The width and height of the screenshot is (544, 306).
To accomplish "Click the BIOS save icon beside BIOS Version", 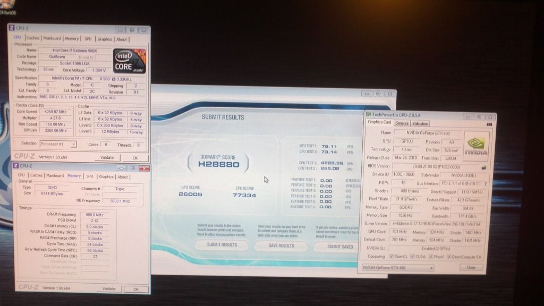I will [x=483, y=167].
